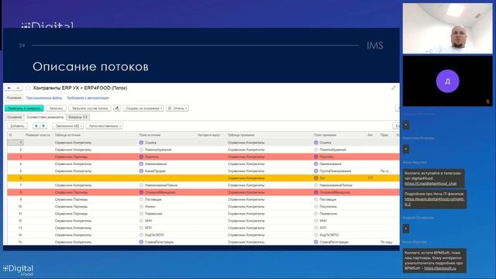Move row up with the up arrow
496x279 pixels.
pos(36,126)
